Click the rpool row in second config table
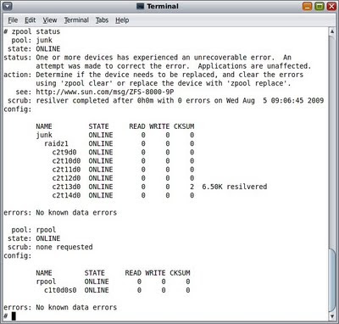The height and width of the screenshot is (324, 339). (113, 282)
